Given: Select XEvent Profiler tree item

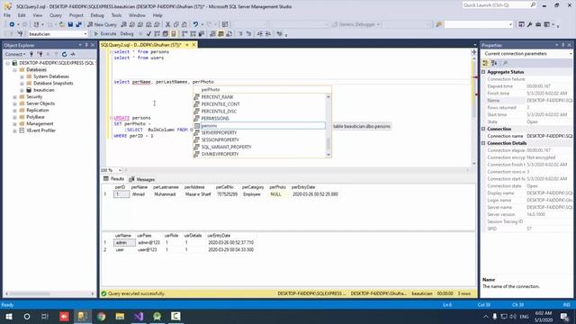Looking at the screenshot, I should click(40, 130).
